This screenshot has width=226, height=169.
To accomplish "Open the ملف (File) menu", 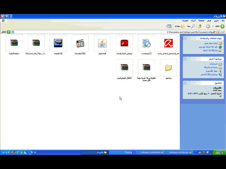I will click(223, 21).
